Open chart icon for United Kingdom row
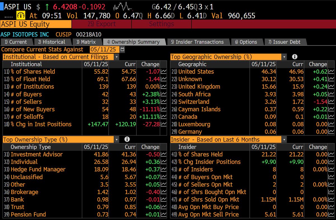 tap(331, 87)
